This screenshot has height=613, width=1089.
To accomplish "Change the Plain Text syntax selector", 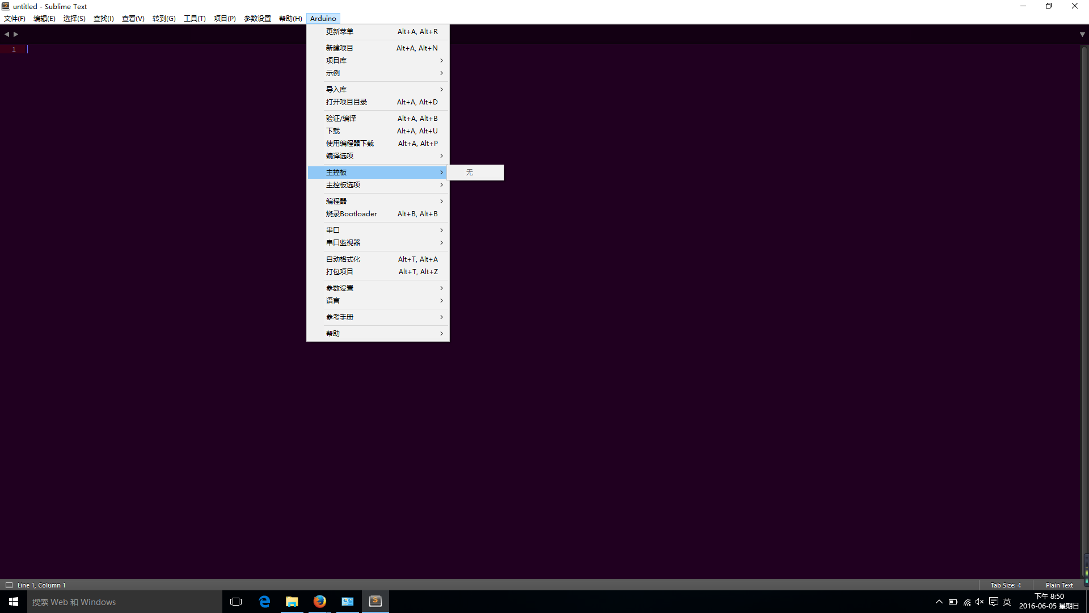I will pyautogui.click(x=1059, y=585).
